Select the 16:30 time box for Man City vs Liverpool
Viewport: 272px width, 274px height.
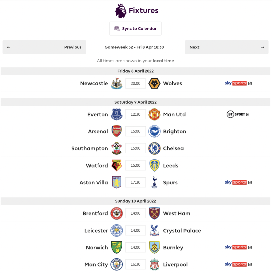coord(135,264)
